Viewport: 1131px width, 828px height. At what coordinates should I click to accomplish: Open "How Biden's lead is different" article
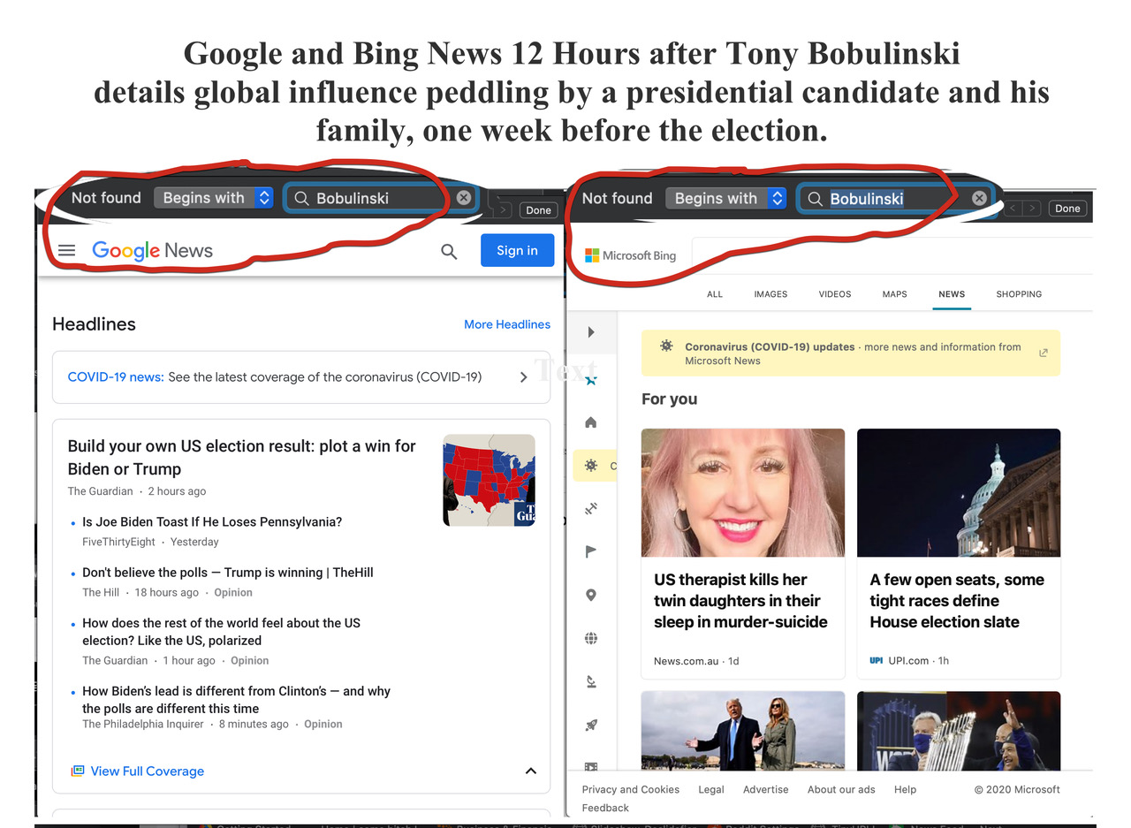(236, 700)
